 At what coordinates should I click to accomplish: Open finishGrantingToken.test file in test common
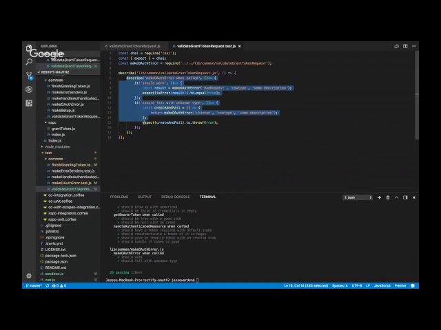click(x=72, y=165)
